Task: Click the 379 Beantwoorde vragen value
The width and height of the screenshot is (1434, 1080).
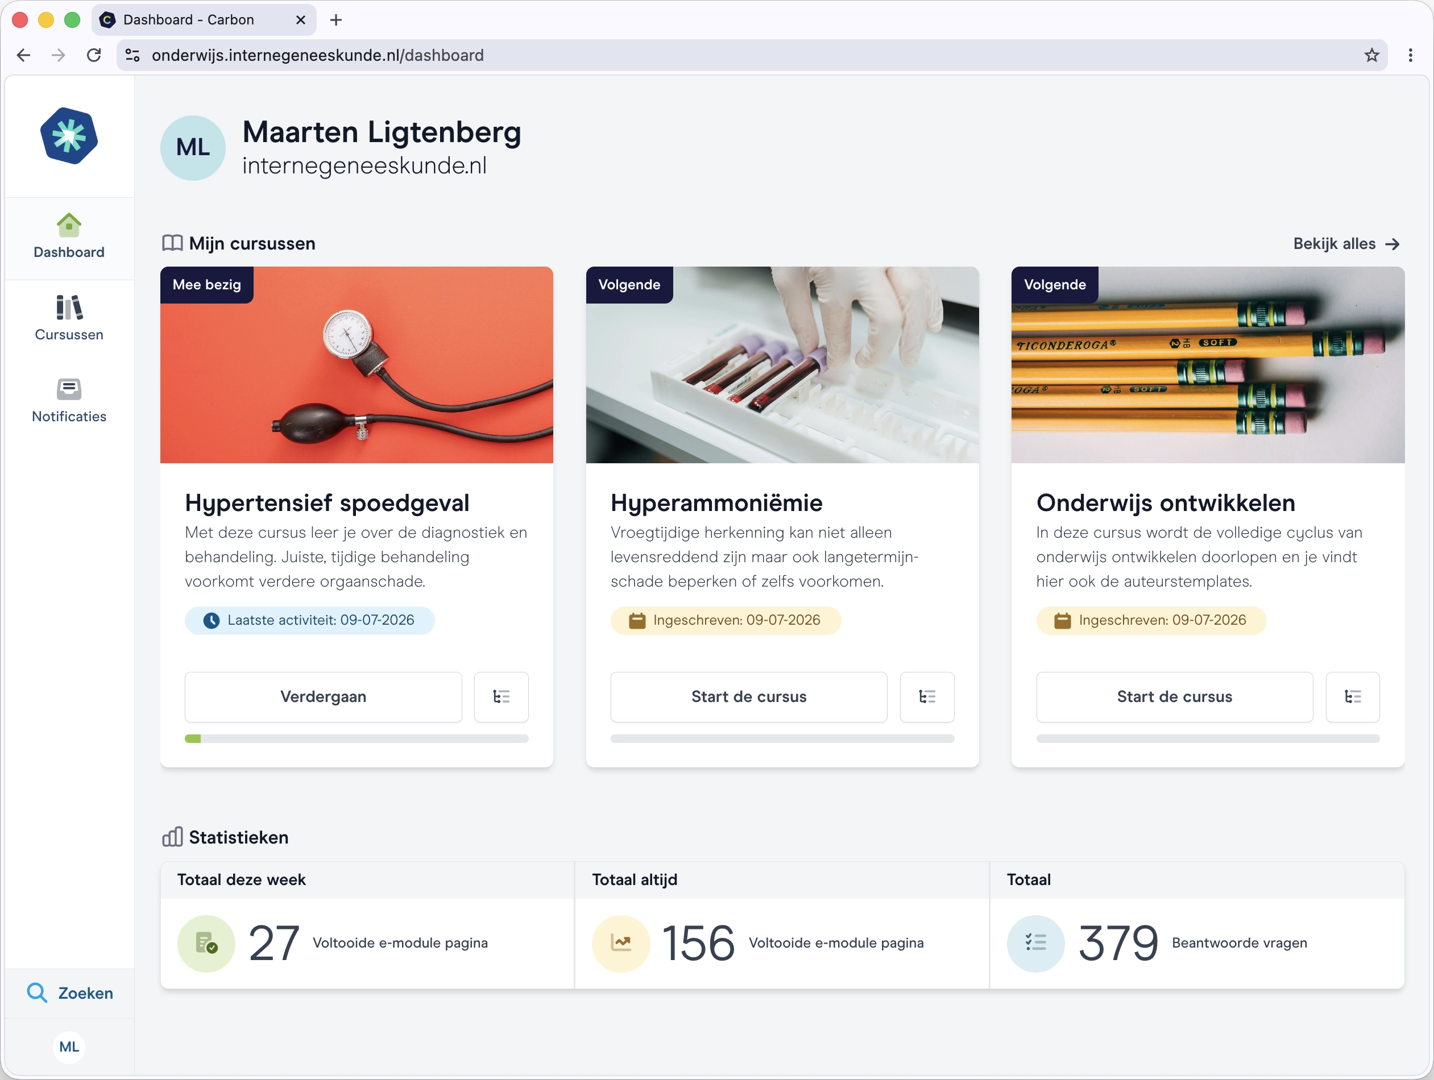Action: click(1118, 943)
